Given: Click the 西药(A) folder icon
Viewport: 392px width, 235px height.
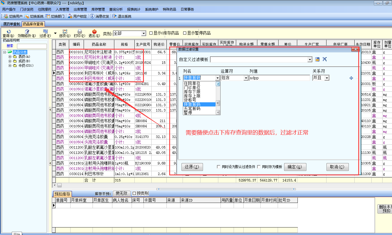Looking at the screenshot, I should (x=15, y=57).
